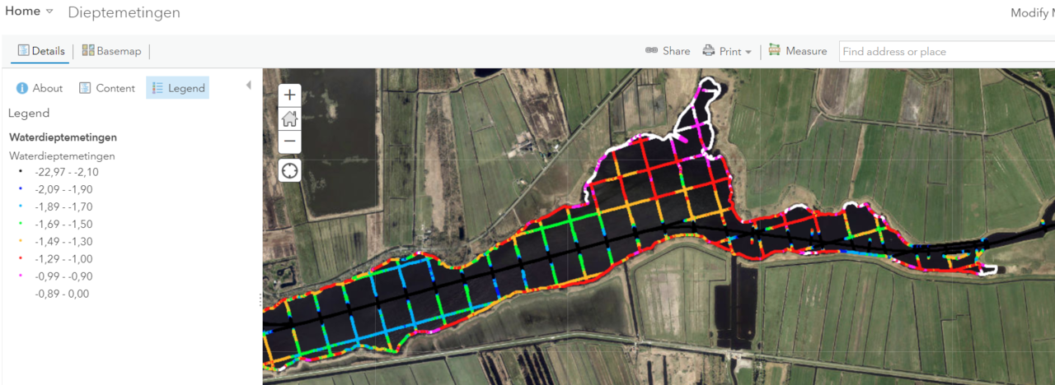Click the Share link icon

[x=651, y=51]
